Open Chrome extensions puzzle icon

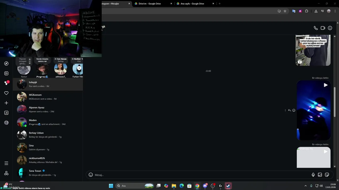click(307, 11)
